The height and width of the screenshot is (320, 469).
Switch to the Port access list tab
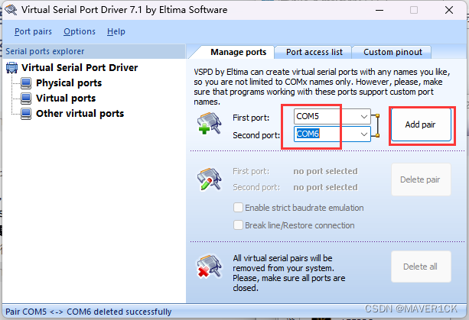tap(314, 52)
